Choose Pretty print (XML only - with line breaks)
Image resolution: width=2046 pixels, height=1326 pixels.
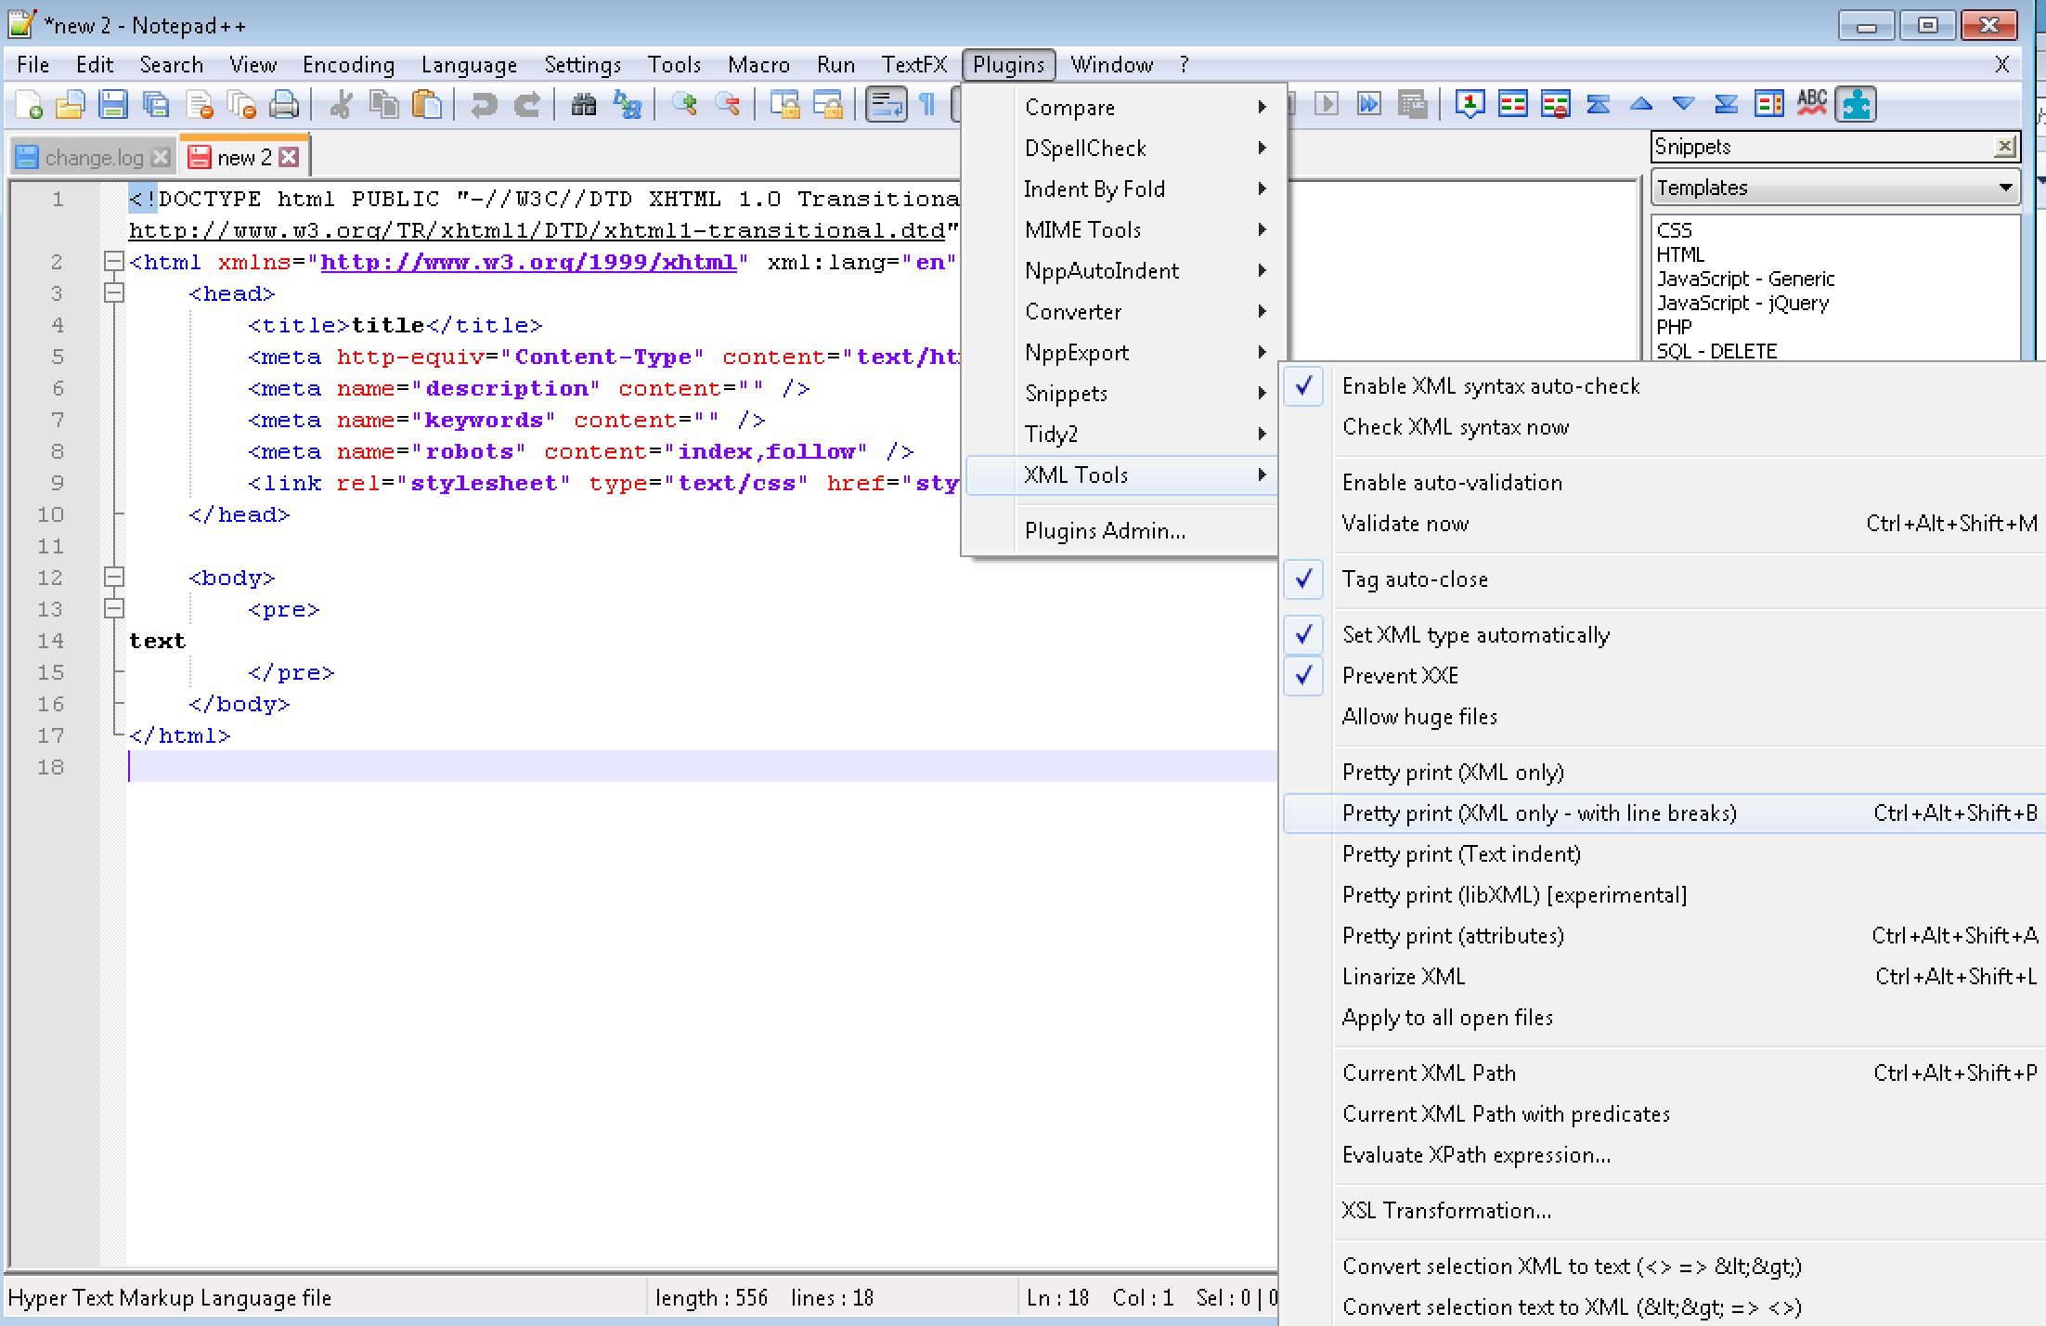tap(1664, 813)
